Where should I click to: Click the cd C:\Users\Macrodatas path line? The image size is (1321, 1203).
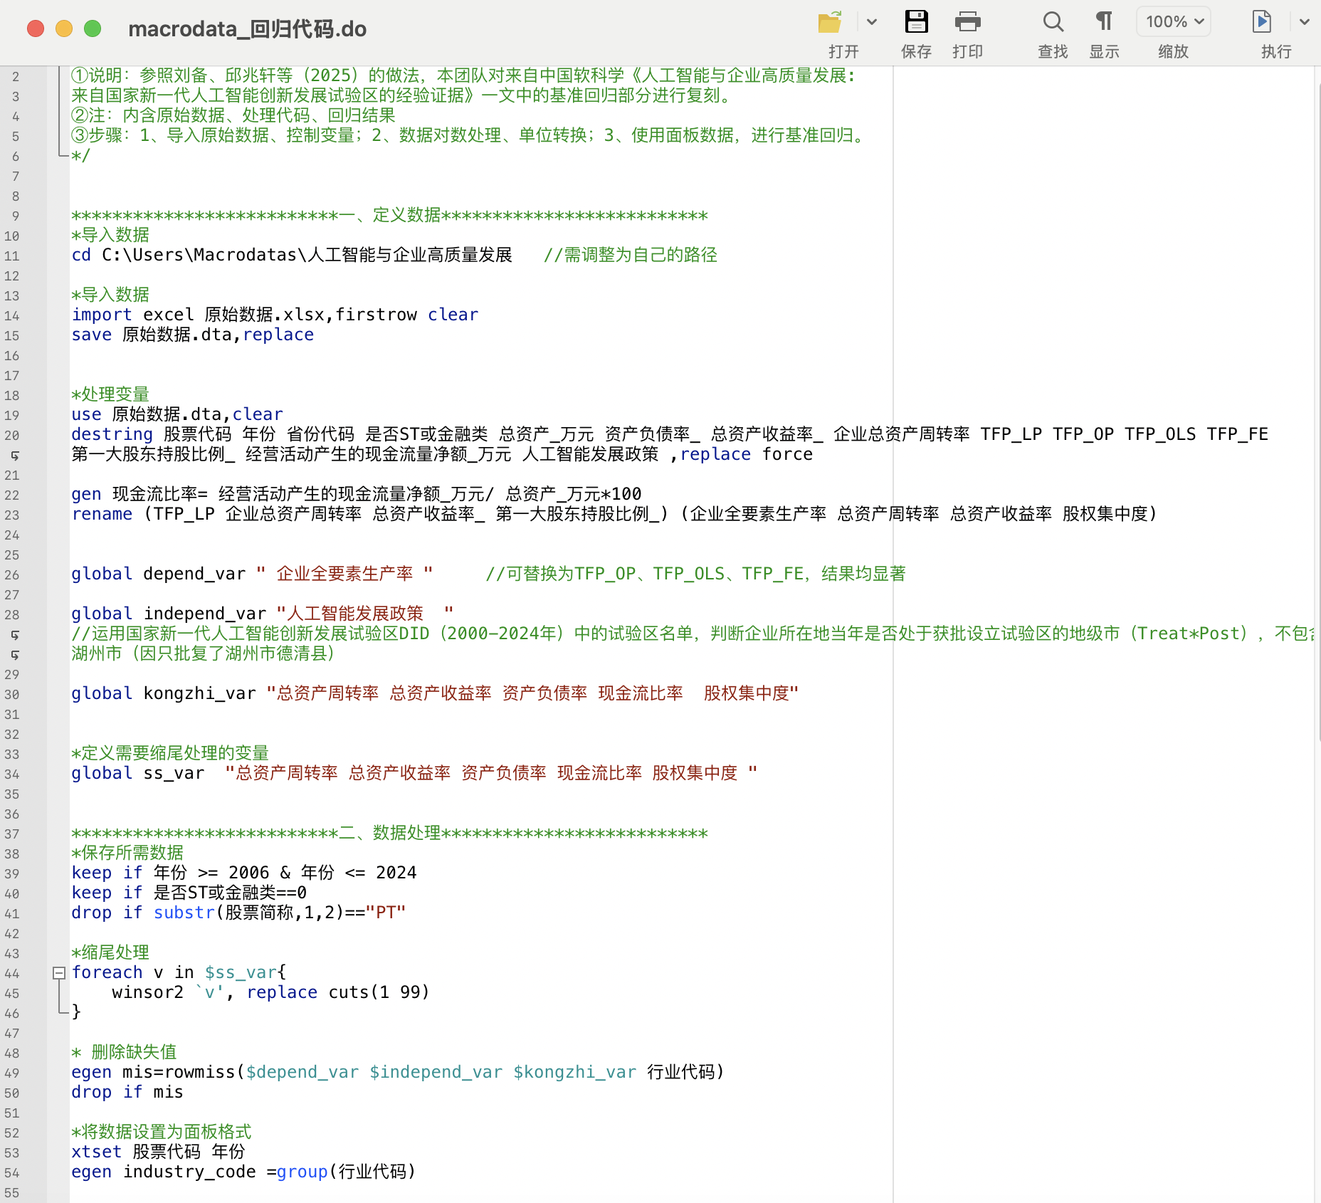pyautogui.click(x=292, y=256)
